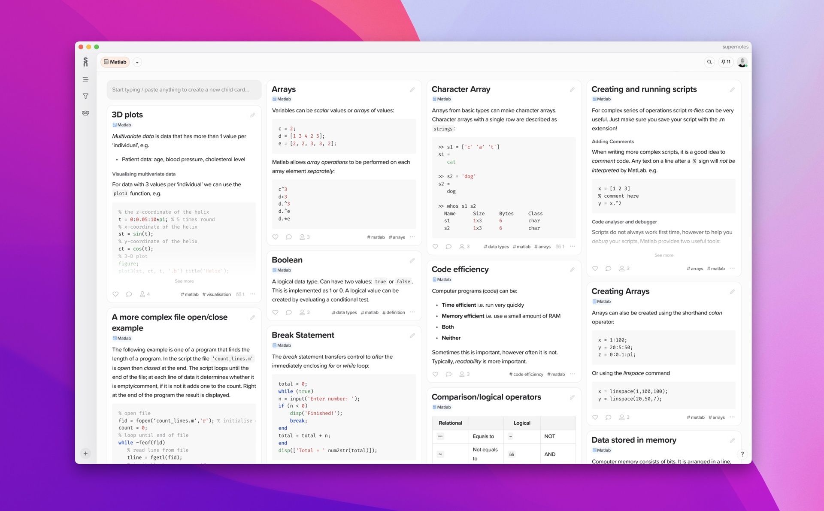View the 11 pinned cards via pin icon
This screenshot has height=511, width=824.
click(x=726, y=62)
